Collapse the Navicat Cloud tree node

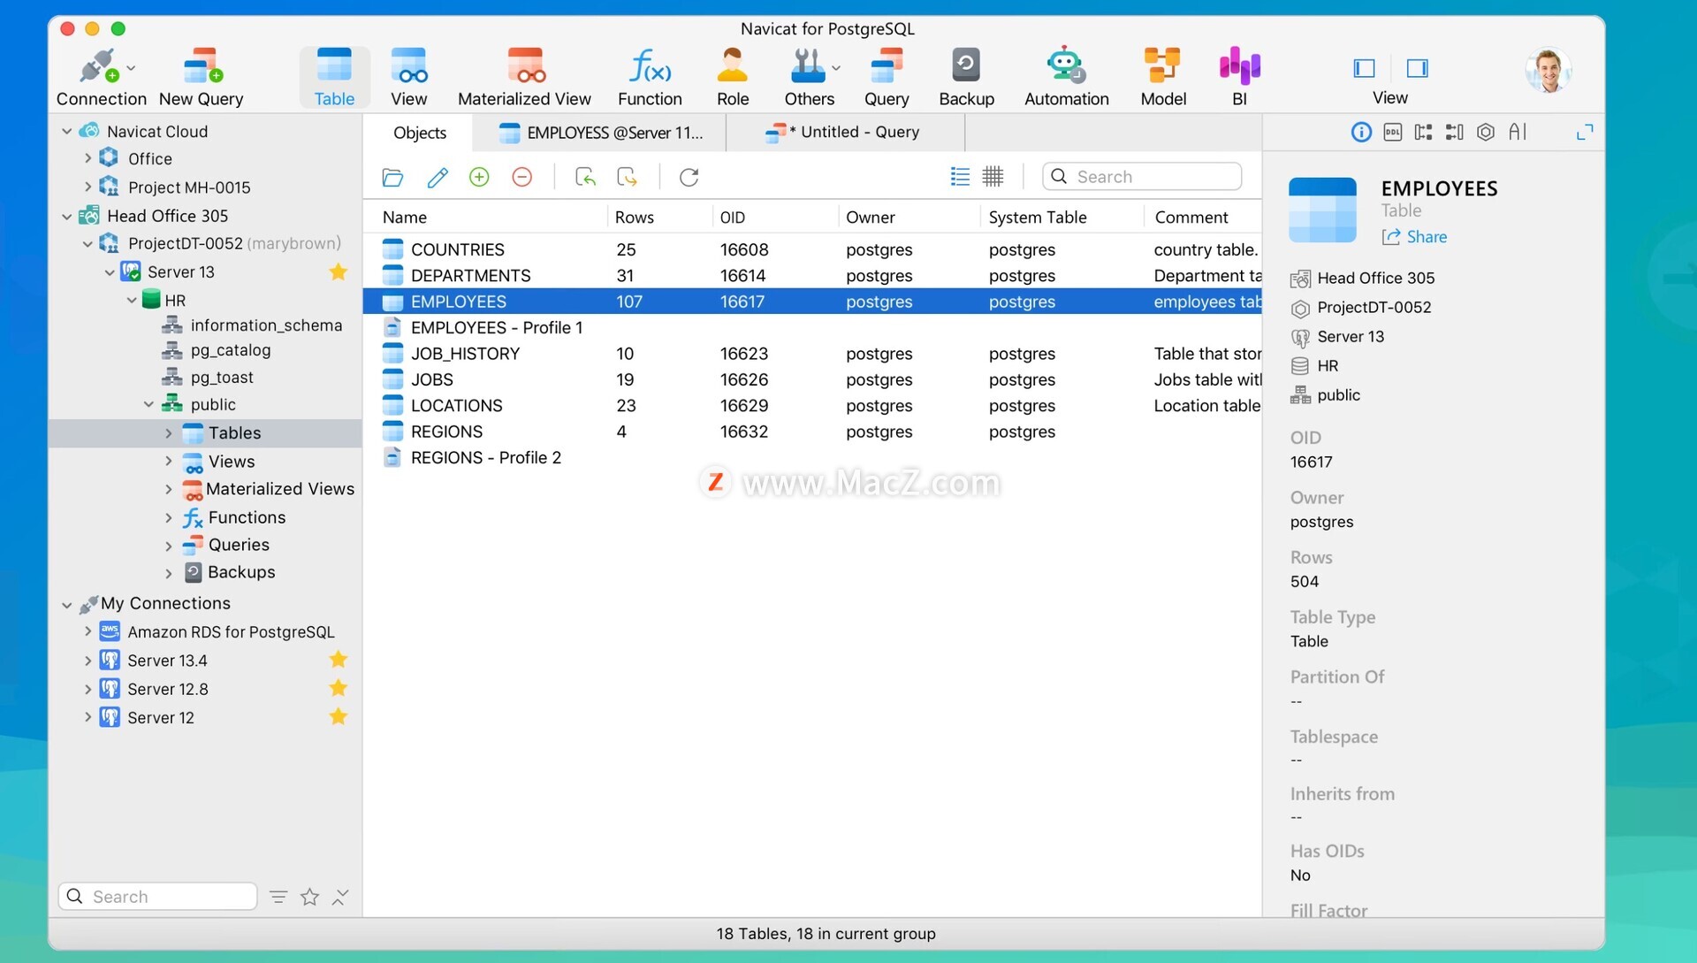(x=67, y=132)
